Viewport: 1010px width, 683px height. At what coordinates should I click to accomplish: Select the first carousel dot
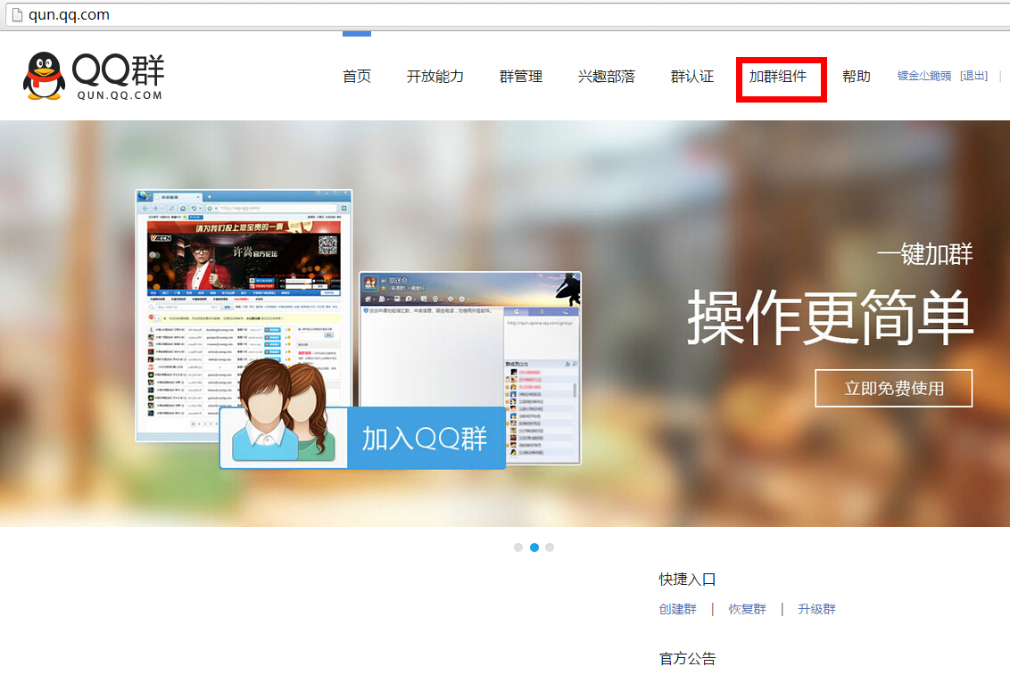point(518,547)
